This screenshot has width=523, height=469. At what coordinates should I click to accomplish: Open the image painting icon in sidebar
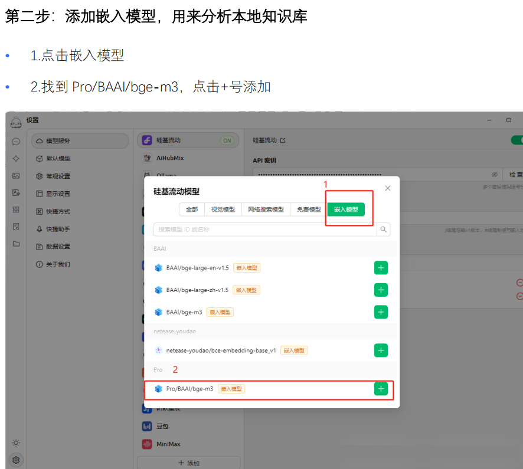pos(16,175)
